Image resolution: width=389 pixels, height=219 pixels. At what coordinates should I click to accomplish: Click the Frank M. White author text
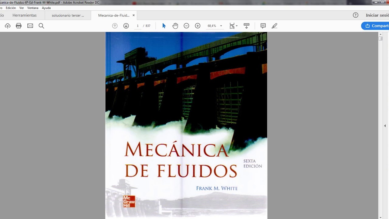point(217,188)
